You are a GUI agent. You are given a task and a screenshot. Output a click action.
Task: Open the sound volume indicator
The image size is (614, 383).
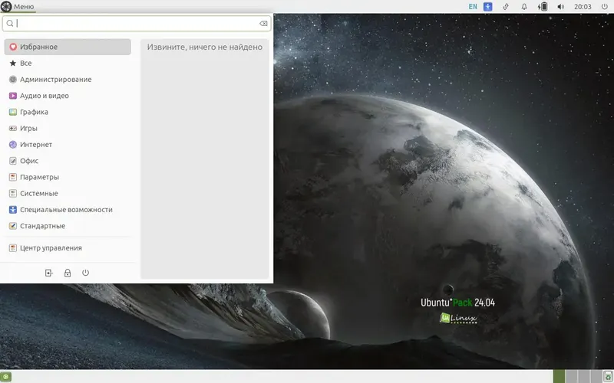coord(561,7)
